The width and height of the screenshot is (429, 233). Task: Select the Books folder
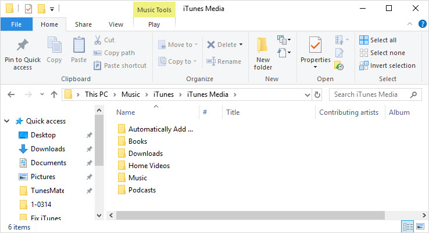(133, 141)
